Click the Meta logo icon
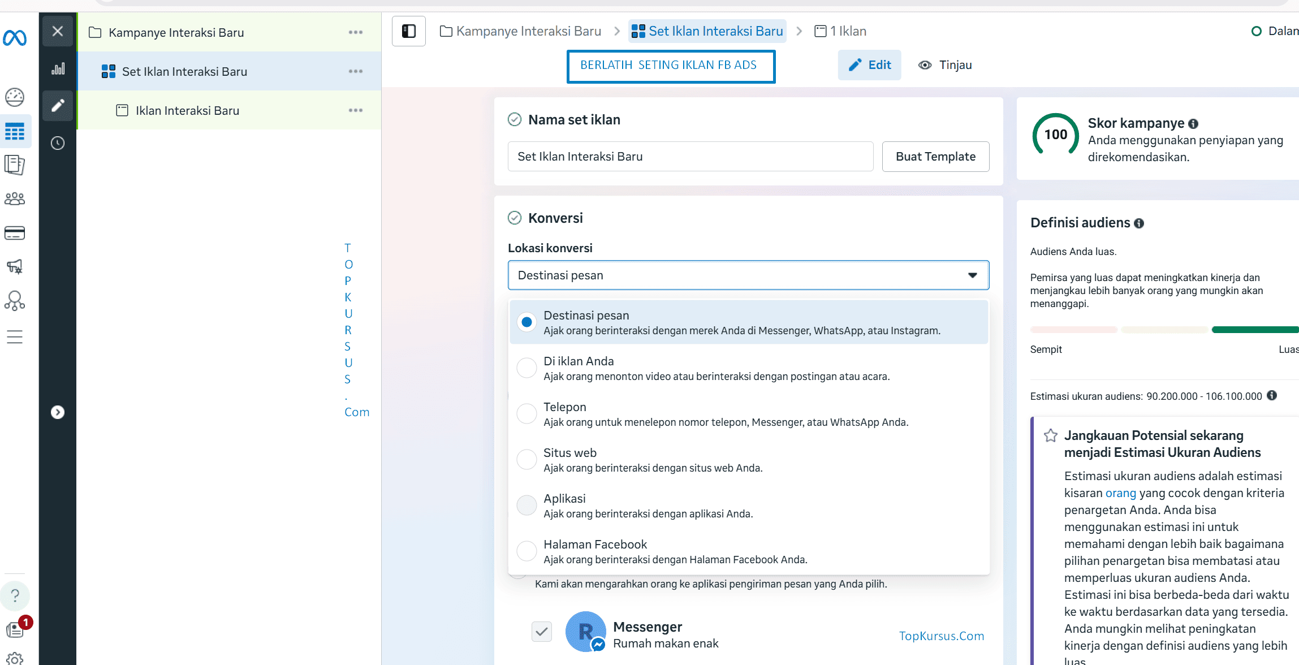This screenshot has height=665, width=1299. 15,38
